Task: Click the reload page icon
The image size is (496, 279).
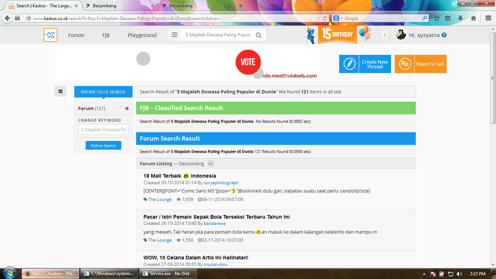Action: pyautogui.click(x=325, y=18)
